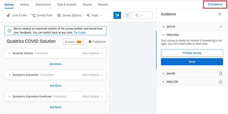Click the '9 Questions' count text
Screen dimensions: 228x114
(60, 96)
